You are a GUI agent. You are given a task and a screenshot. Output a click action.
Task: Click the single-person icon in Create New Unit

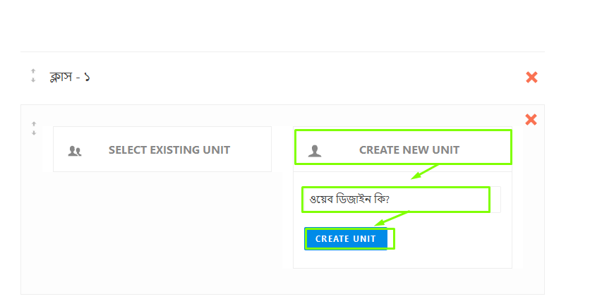315,151
